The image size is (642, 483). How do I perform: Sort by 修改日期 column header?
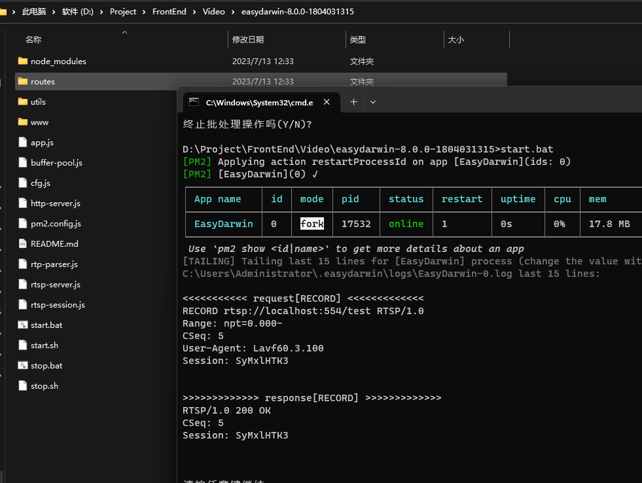tap(248, 40)
